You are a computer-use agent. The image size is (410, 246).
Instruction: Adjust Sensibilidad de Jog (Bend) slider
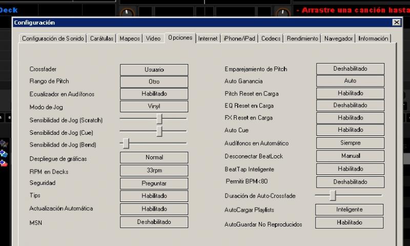[153, 143]
